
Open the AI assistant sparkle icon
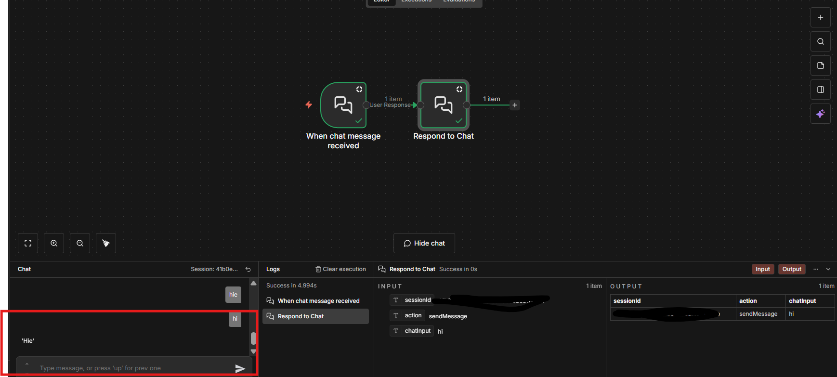pos(820,114)
